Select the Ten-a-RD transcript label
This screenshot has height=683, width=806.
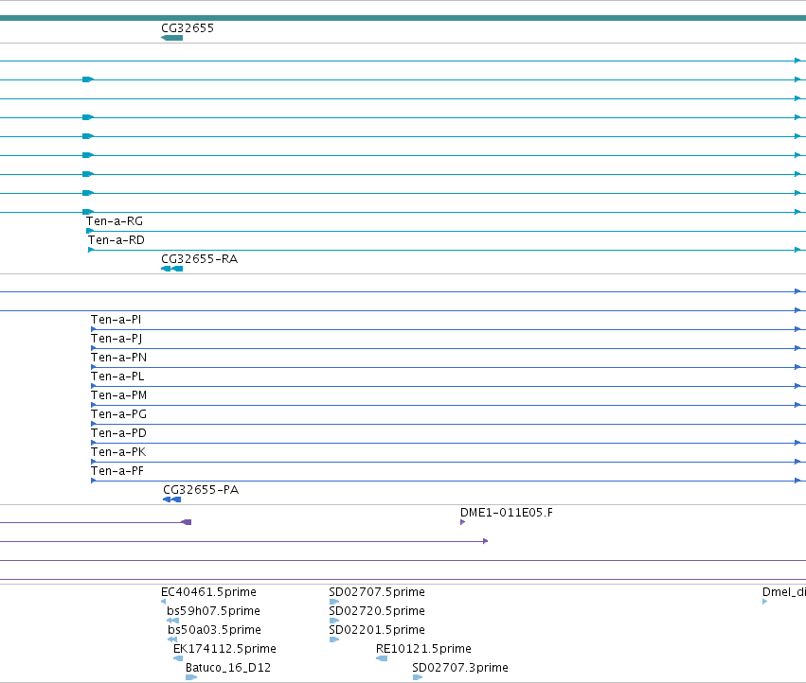click(116, 240)
